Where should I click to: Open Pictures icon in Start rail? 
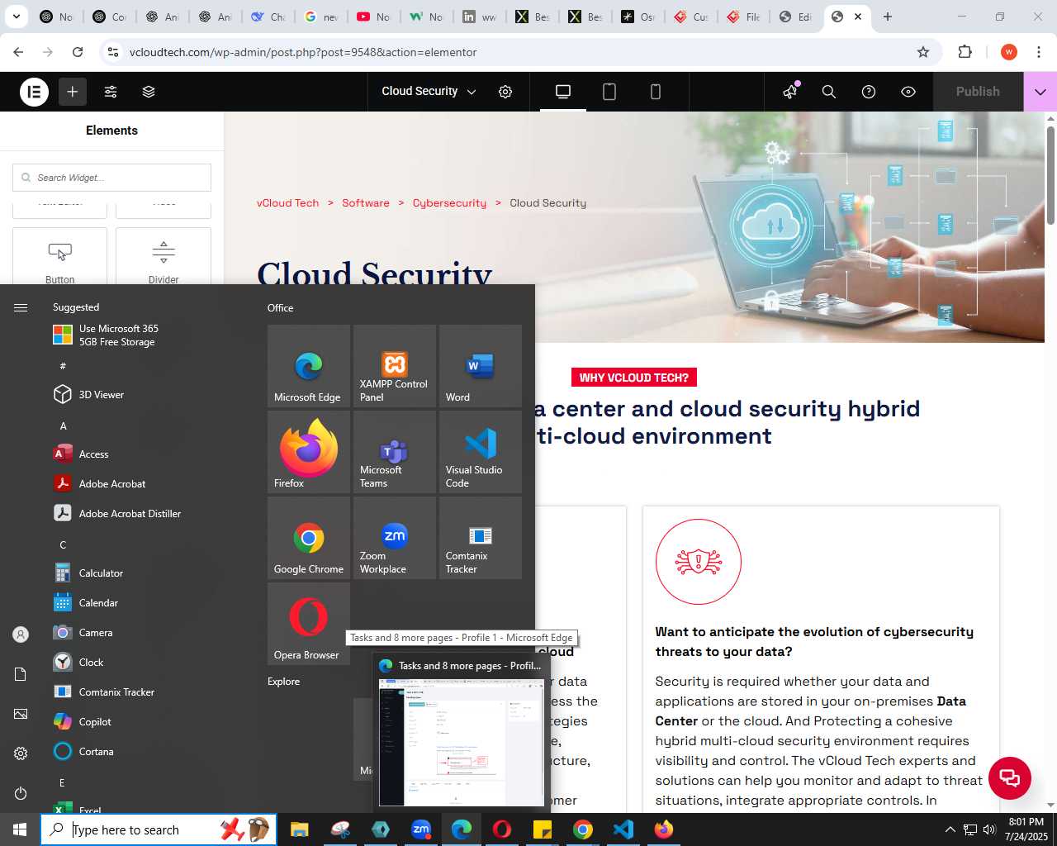click(21, 714)
